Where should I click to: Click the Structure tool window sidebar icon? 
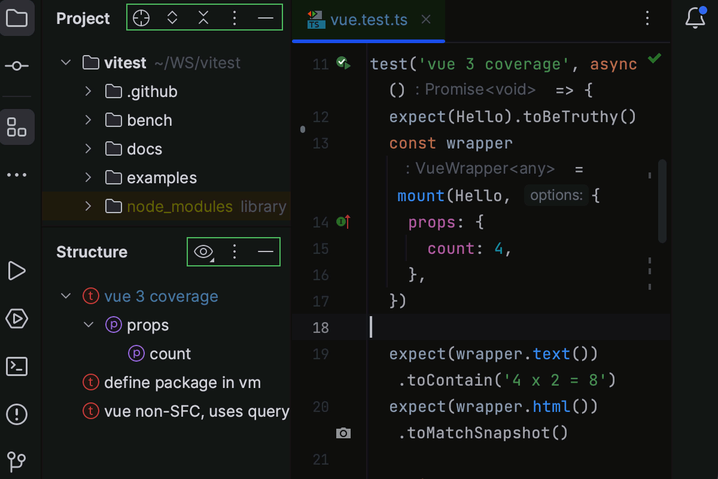tap(17, 127)
